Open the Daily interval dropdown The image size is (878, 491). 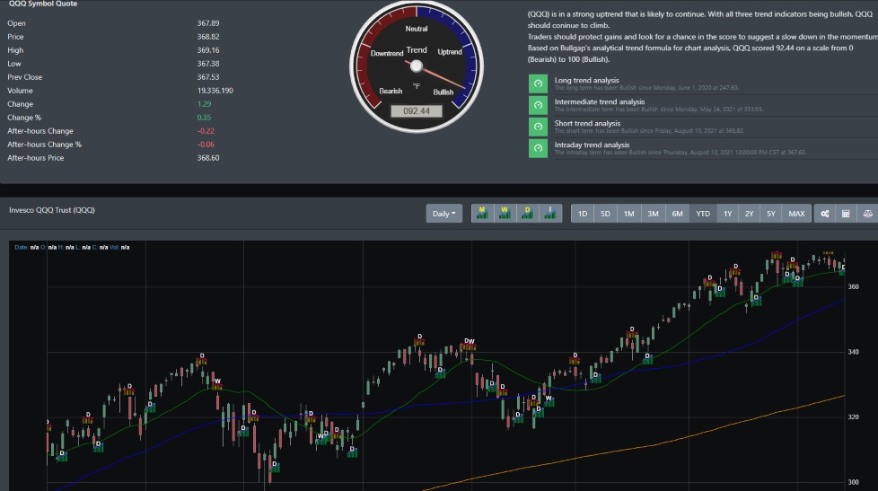tap(444, 214)
